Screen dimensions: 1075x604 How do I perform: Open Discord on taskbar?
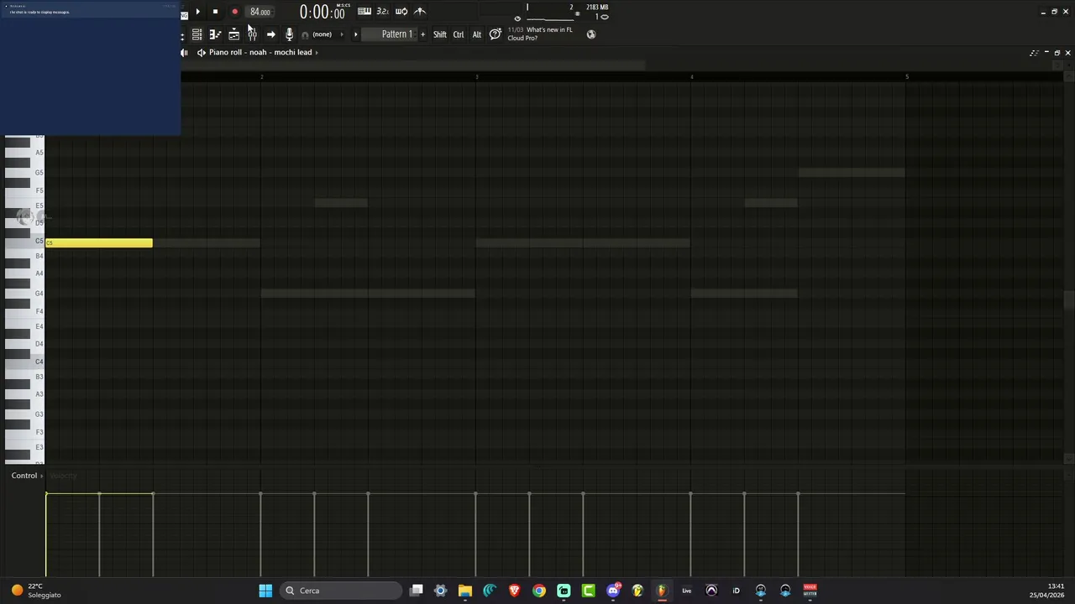pyautogui.click(x=613, y=591)
